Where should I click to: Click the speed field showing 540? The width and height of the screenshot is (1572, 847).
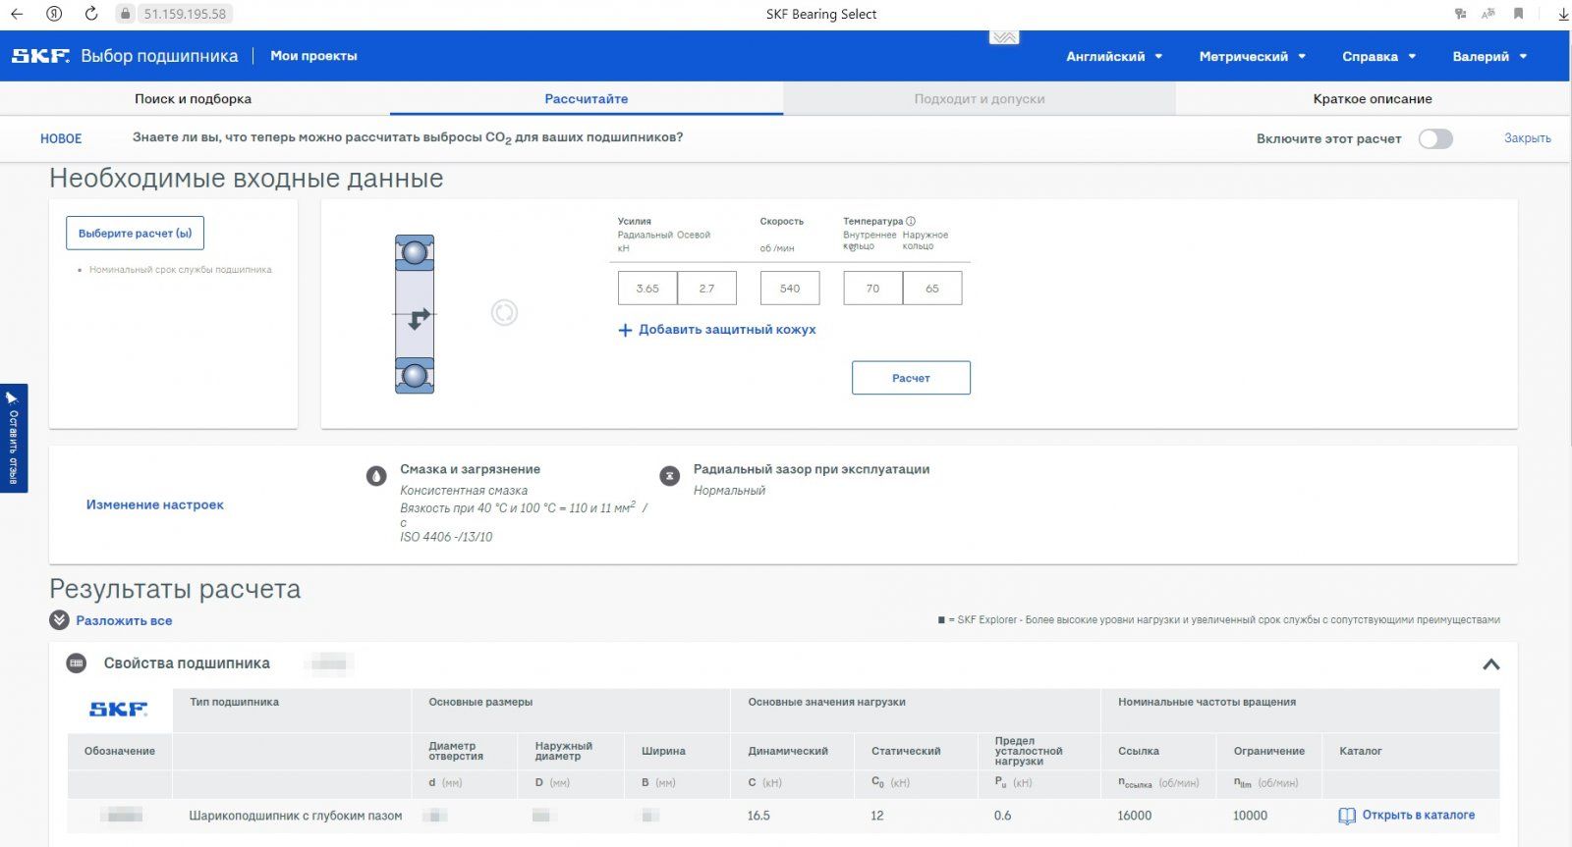[x=790, y=288]
